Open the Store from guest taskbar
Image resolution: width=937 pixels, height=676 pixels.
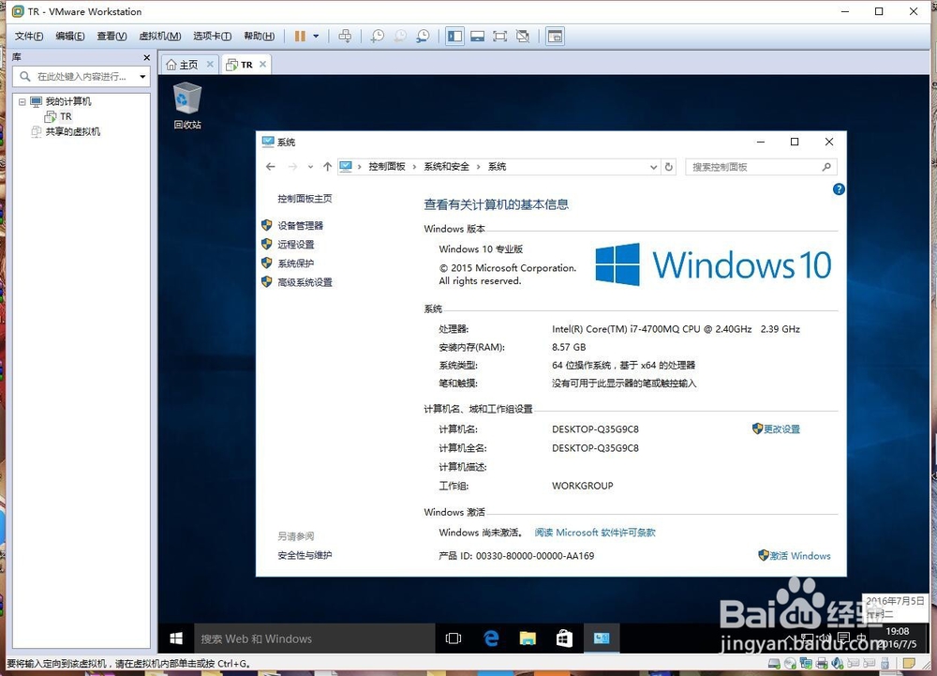pos(564,638)
